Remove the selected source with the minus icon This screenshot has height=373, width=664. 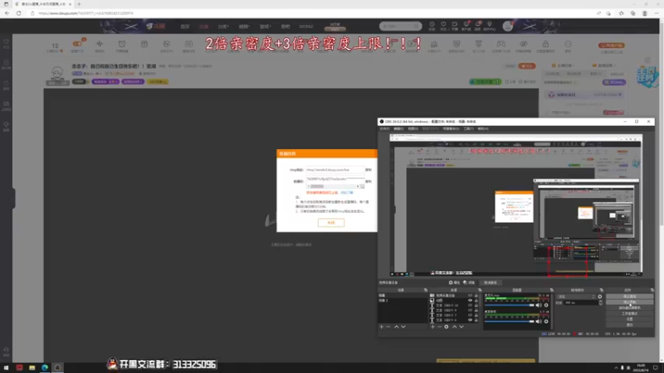point(439,327)
